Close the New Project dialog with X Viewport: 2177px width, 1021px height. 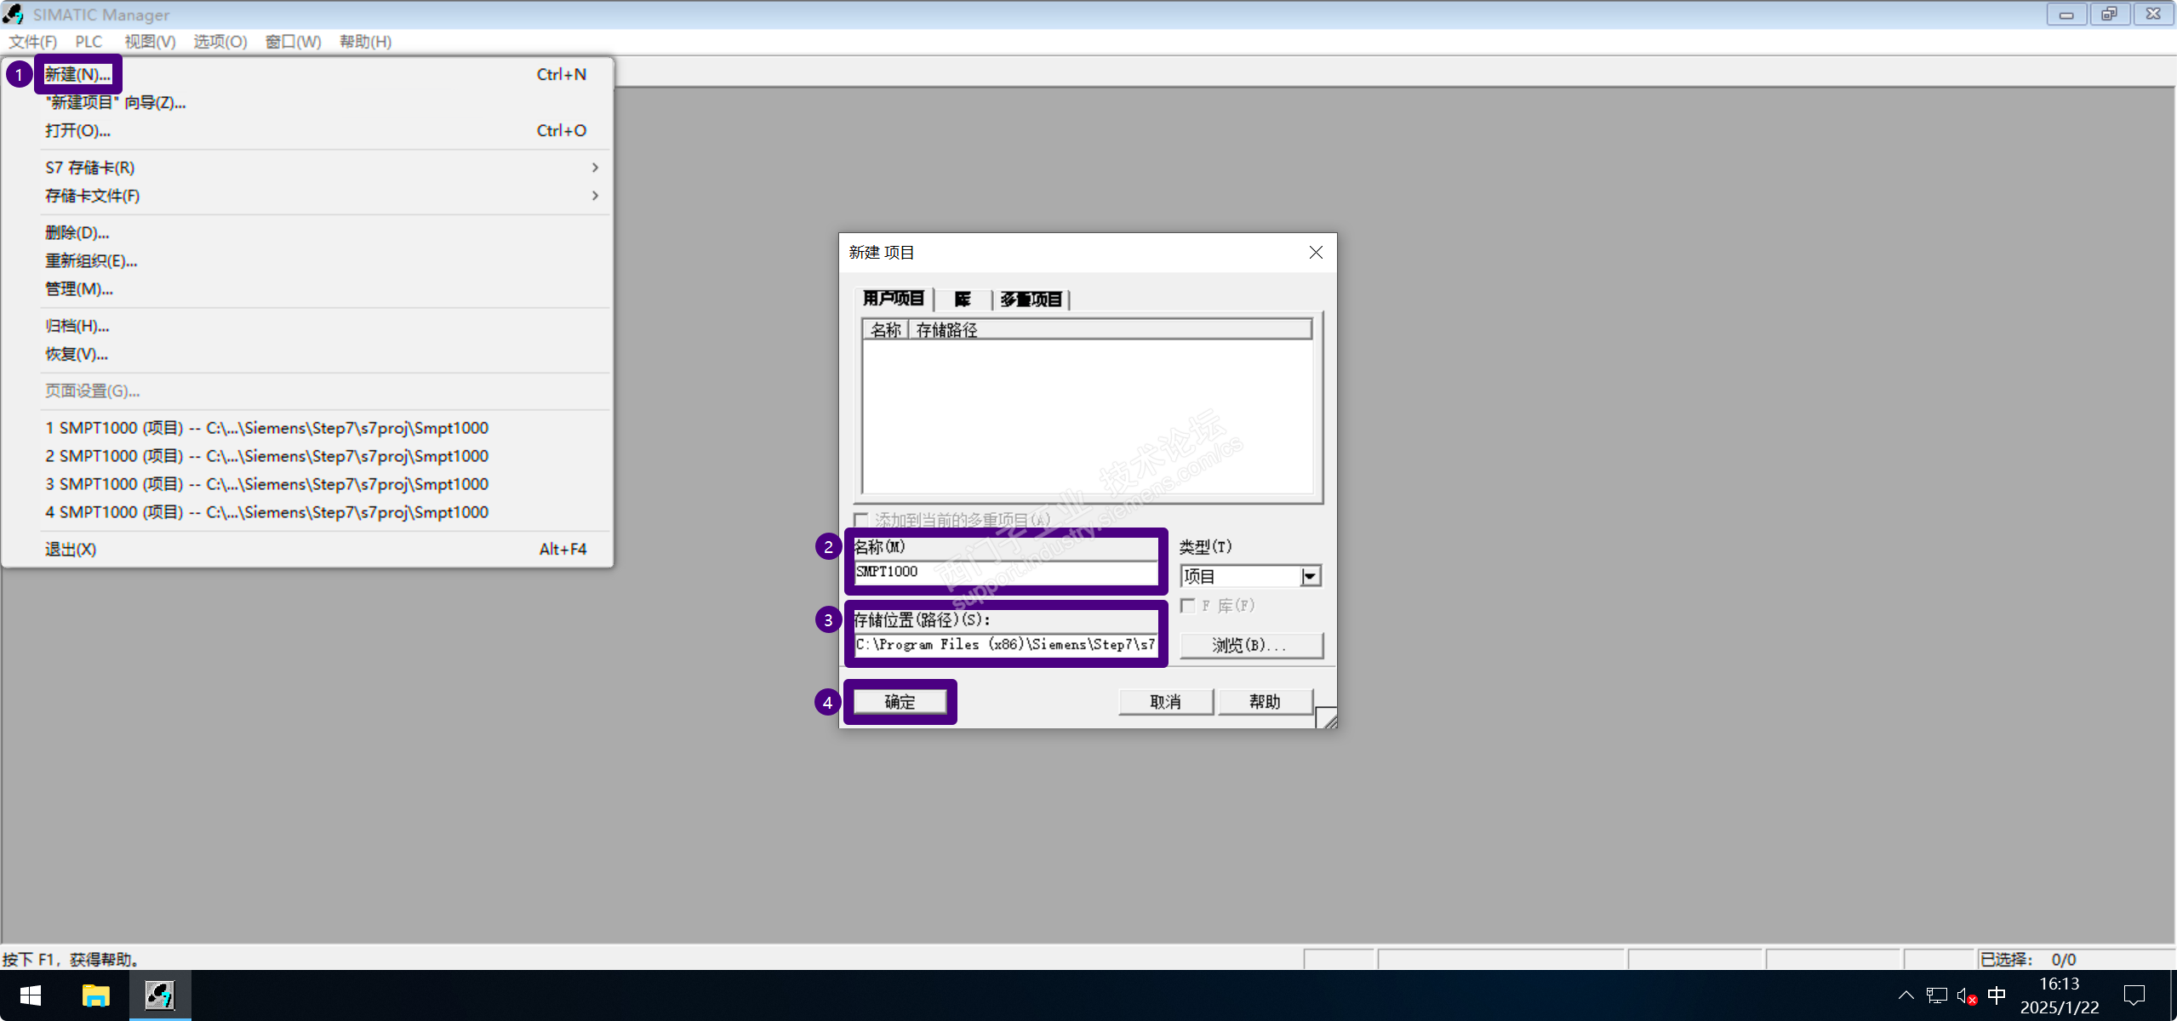coord(1316,253)
